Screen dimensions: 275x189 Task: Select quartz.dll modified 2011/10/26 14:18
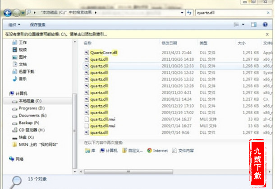pyautogui.click(x=99, y=59)
